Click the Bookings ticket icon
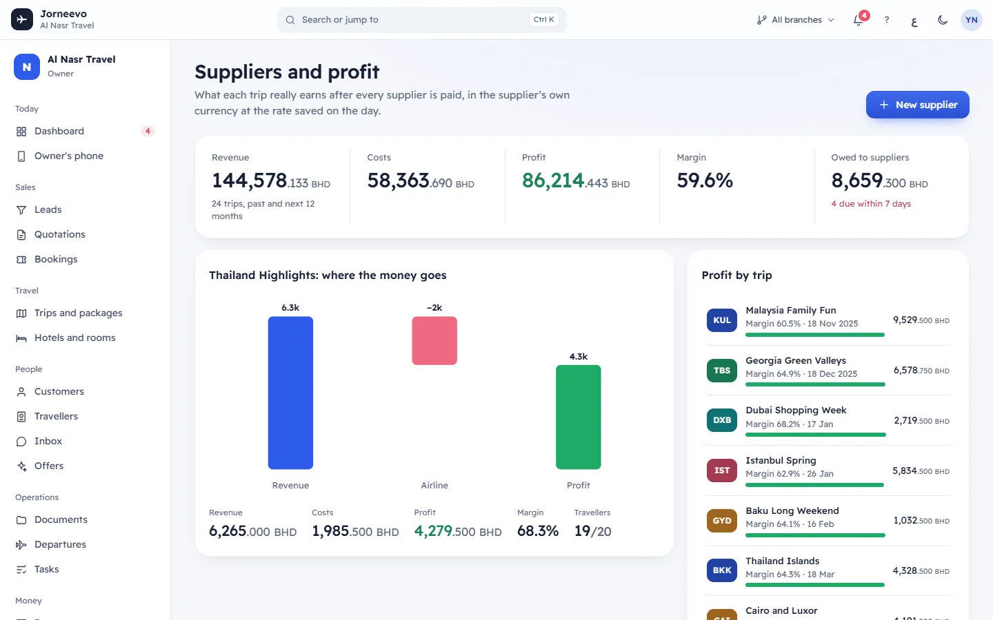The height and width of the screenshot is (620, 993). point(21,260)
